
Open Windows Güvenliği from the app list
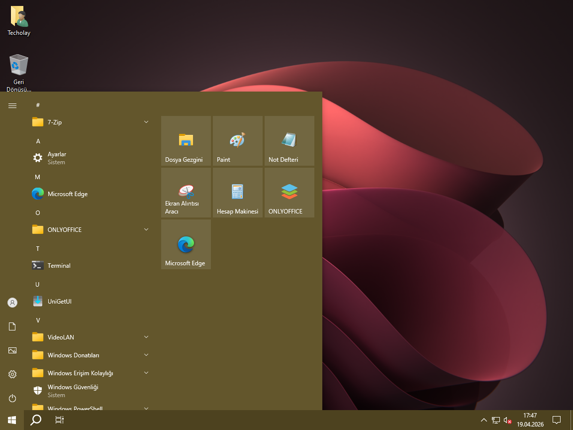90,391
